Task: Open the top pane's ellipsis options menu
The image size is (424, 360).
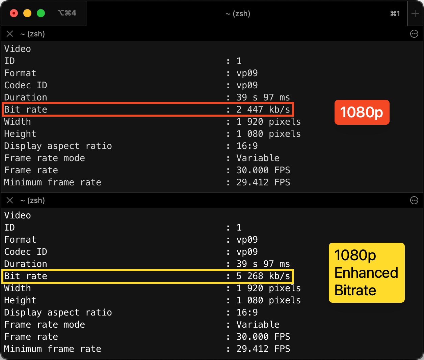Action: click(x=414, y=34)
